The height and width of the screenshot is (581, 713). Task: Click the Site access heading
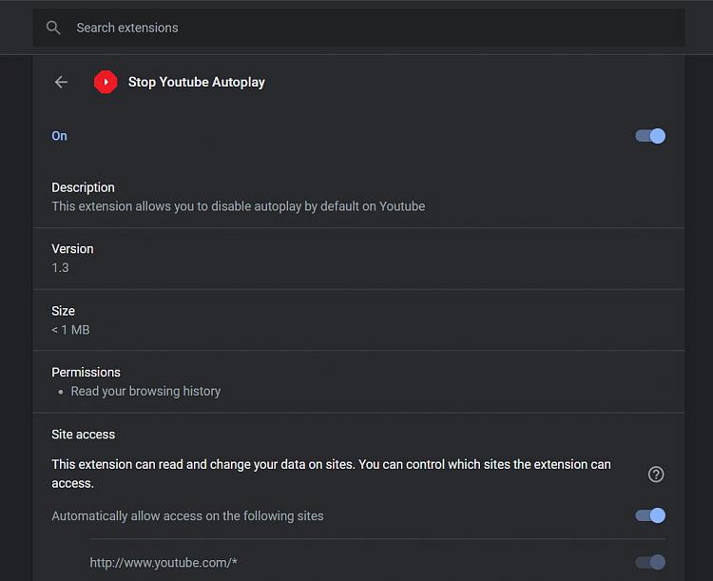point(84,434)
